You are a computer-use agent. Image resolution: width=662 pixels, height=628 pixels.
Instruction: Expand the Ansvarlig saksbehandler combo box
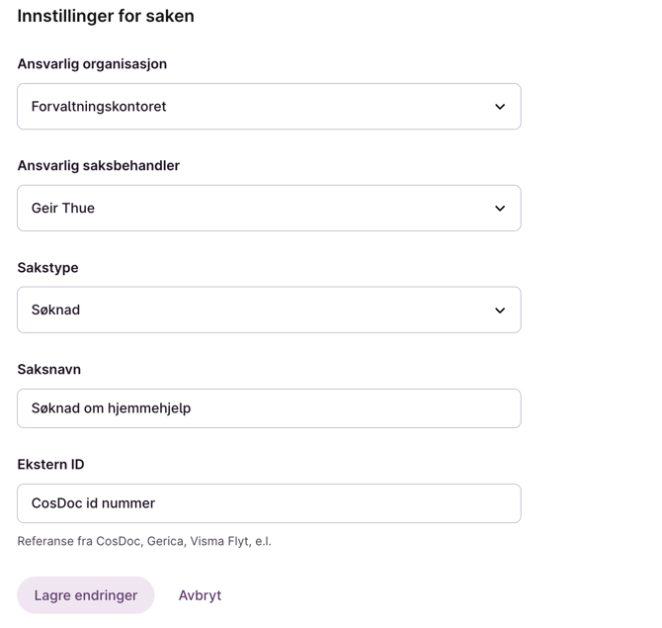268,209
